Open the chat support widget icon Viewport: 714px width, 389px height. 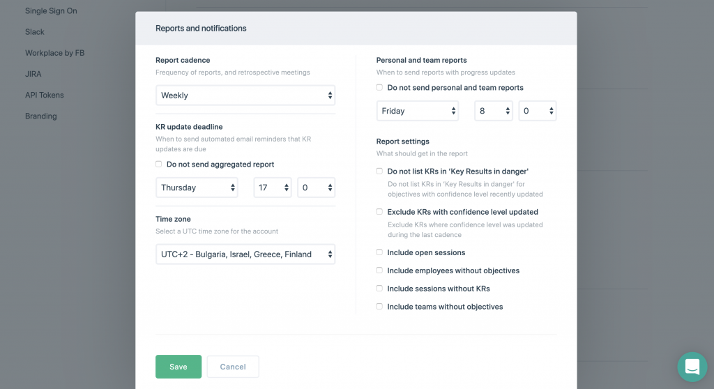[692, 367]
